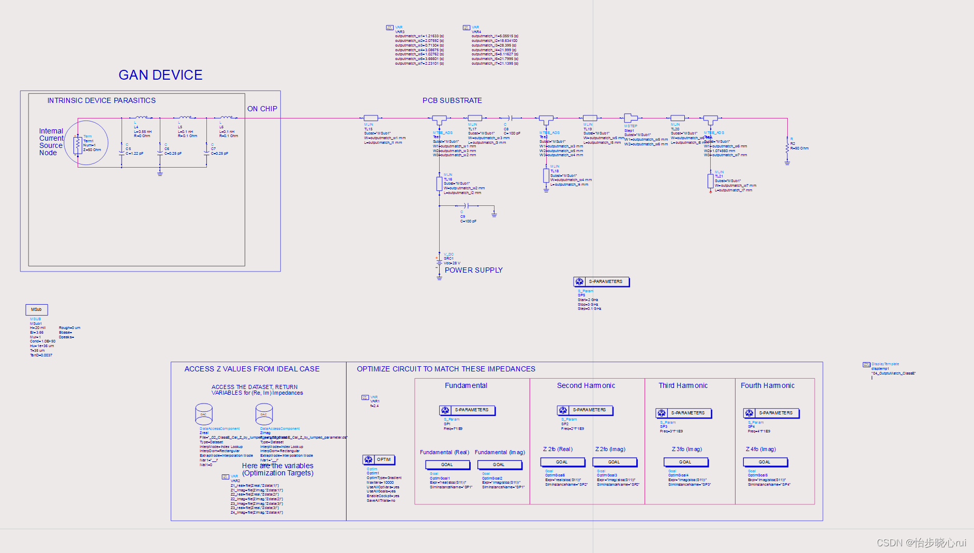This screenshot has width=974, height=553.
Task: Click the GAN DEVICE title text
Action: click(x=160, y=75)
